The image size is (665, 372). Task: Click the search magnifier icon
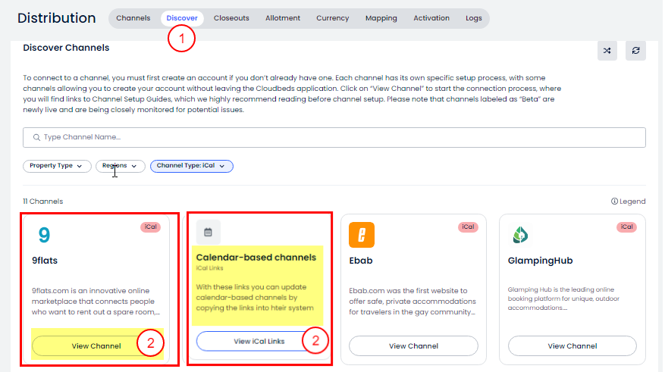(x=36, y=137)
